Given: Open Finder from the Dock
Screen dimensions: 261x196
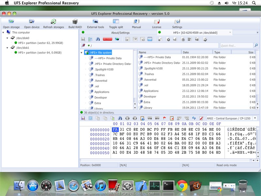Looking at the screenshot, I should pyautogui.click(x=19, y=185).
